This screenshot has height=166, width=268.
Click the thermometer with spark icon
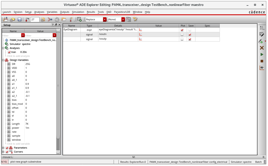tap(71, 20)
